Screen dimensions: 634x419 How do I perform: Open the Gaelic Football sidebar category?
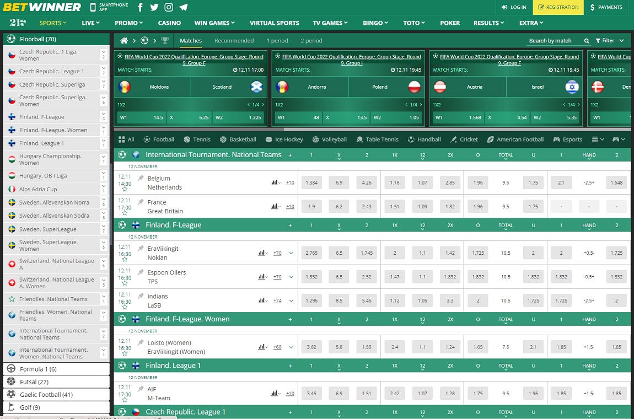56,395
